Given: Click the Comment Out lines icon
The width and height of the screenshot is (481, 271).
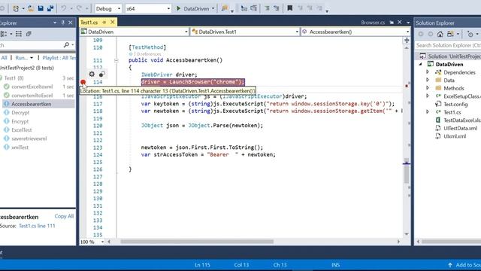Looking at the screenshot, I should tap(268, 8).
